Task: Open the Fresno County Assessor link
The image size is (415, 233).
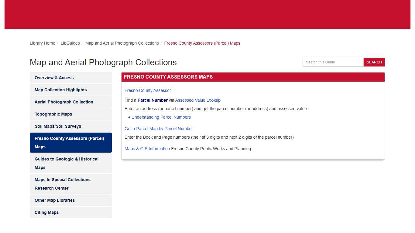Action: 148,90
